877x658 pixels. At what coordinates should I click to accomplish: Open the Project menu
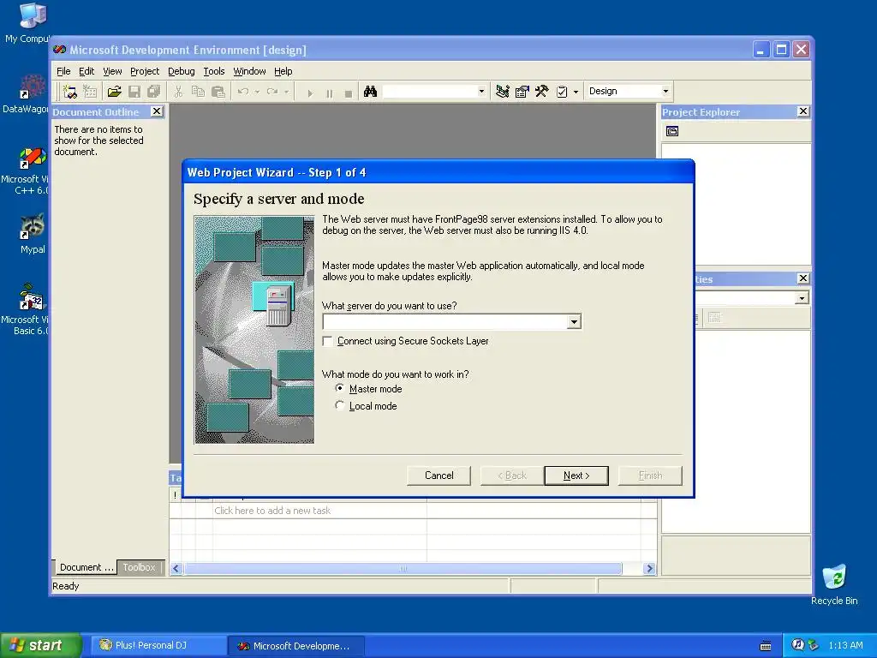pos(144,71)
